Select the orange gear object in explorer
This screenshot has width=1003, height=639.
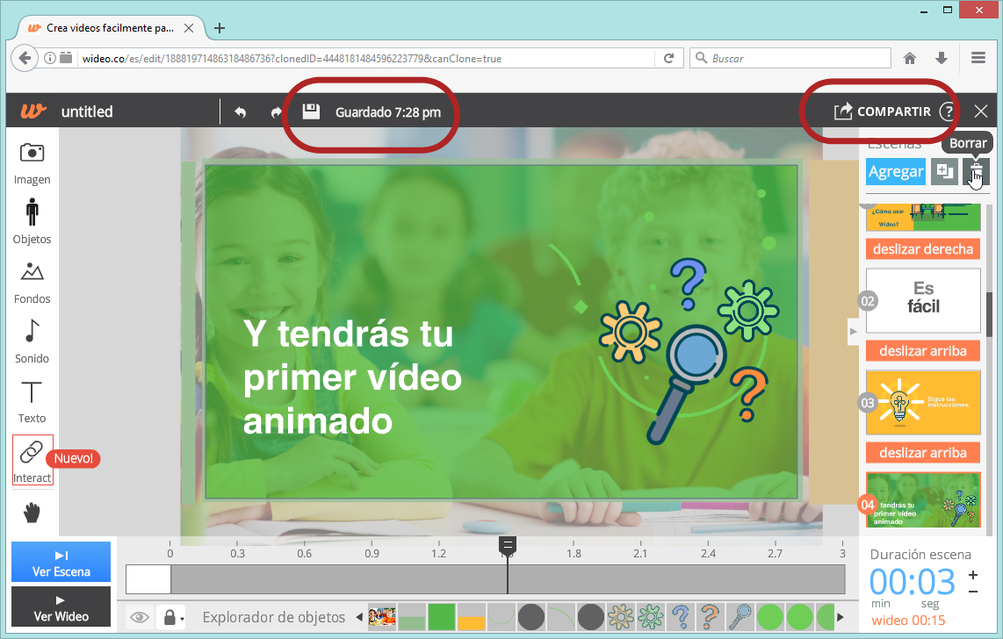point(620,617)
